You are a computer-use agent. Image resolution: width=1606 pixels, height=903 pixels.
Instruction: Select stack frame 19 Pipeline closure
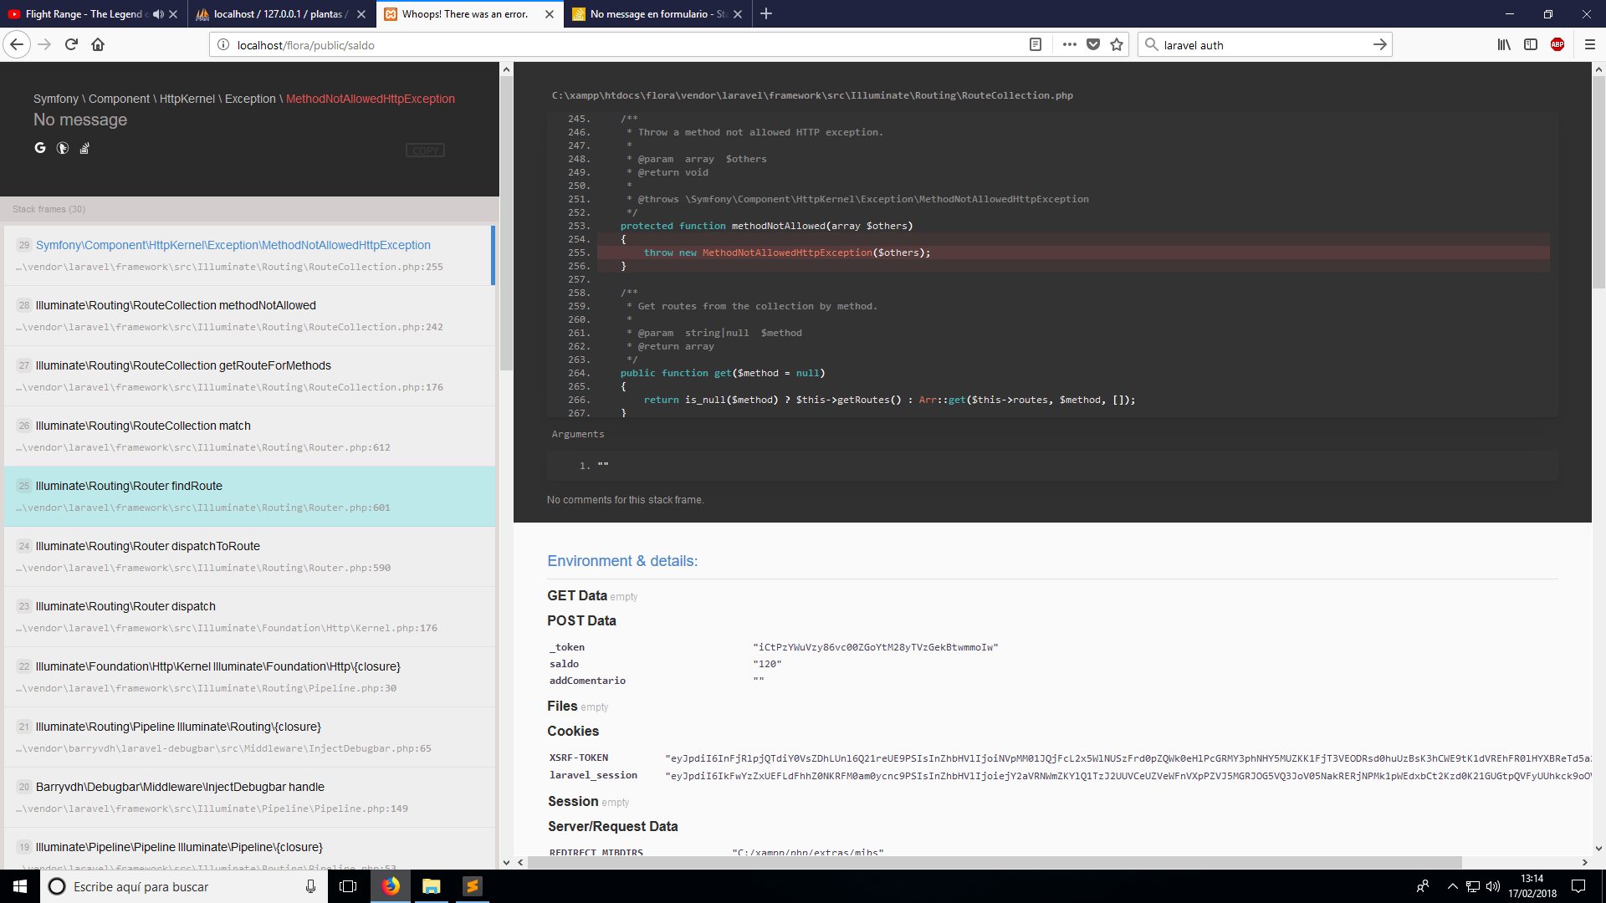[249, 849]
